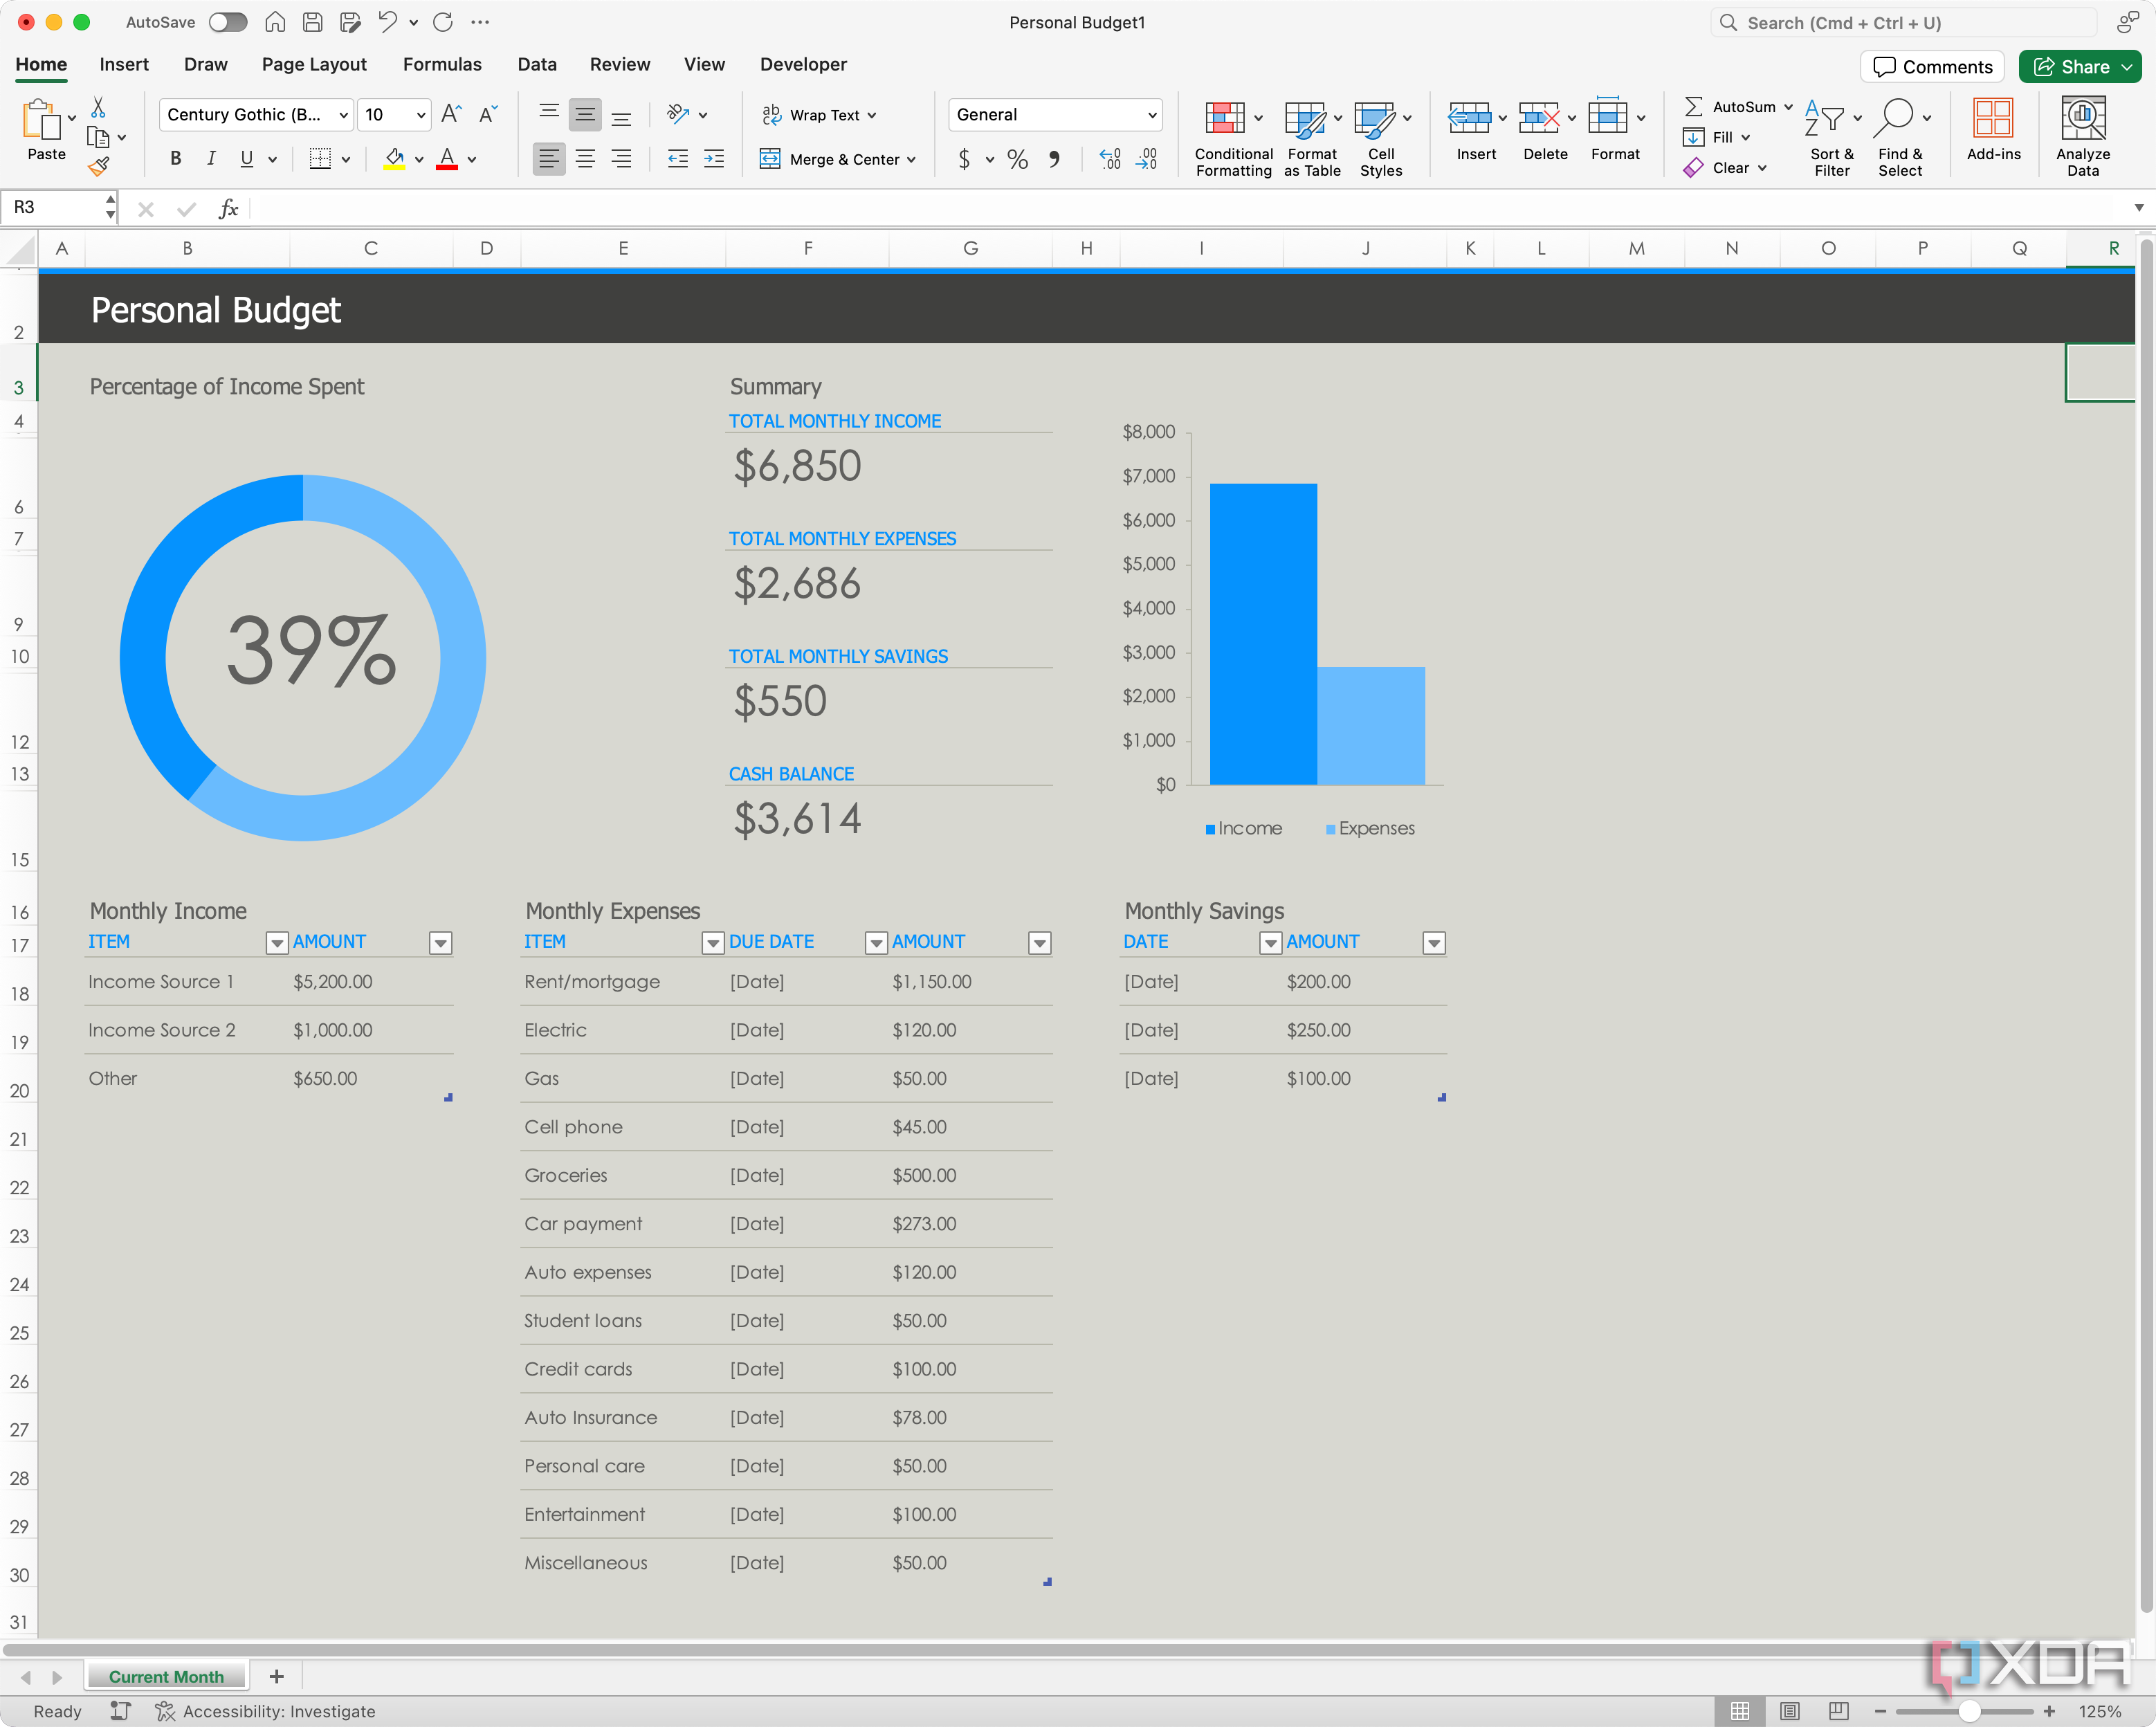Open the DUE DATE column filter dropdown
The image size is (2156, 1727).
tap(875, 942)
